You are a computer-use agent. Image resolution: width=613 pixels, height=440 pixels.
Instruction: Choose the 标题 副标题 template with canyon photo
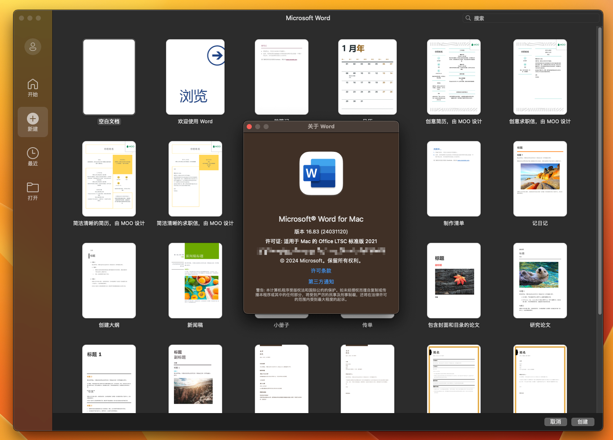pyautogui.click(x=195, y=379)
